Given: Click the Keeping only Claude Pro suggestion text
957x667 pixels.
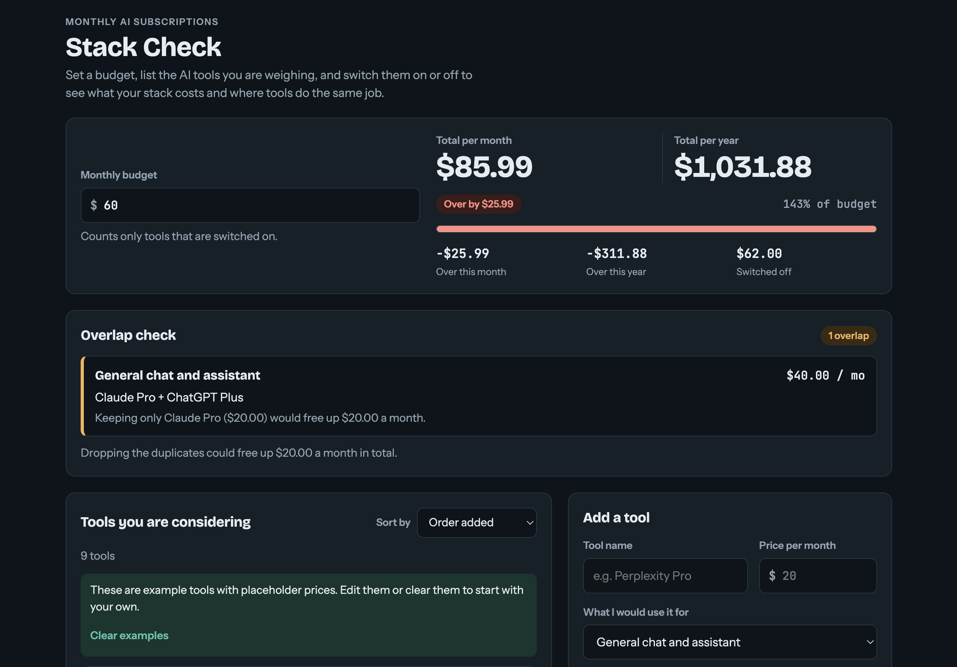Looking at the screenshot, I should (260, 418).
